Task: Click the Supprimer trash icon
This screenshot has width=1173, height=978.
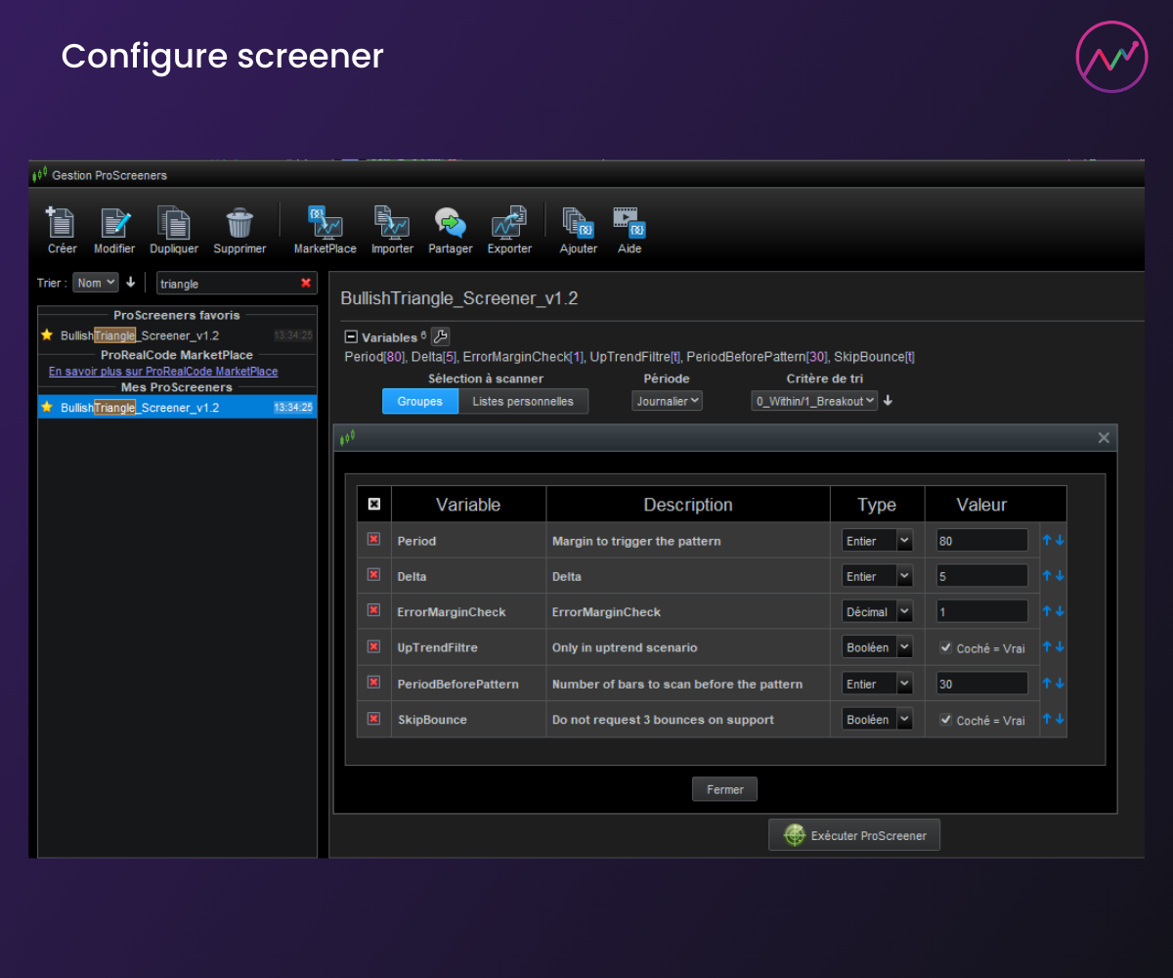Action: (239, 224)
